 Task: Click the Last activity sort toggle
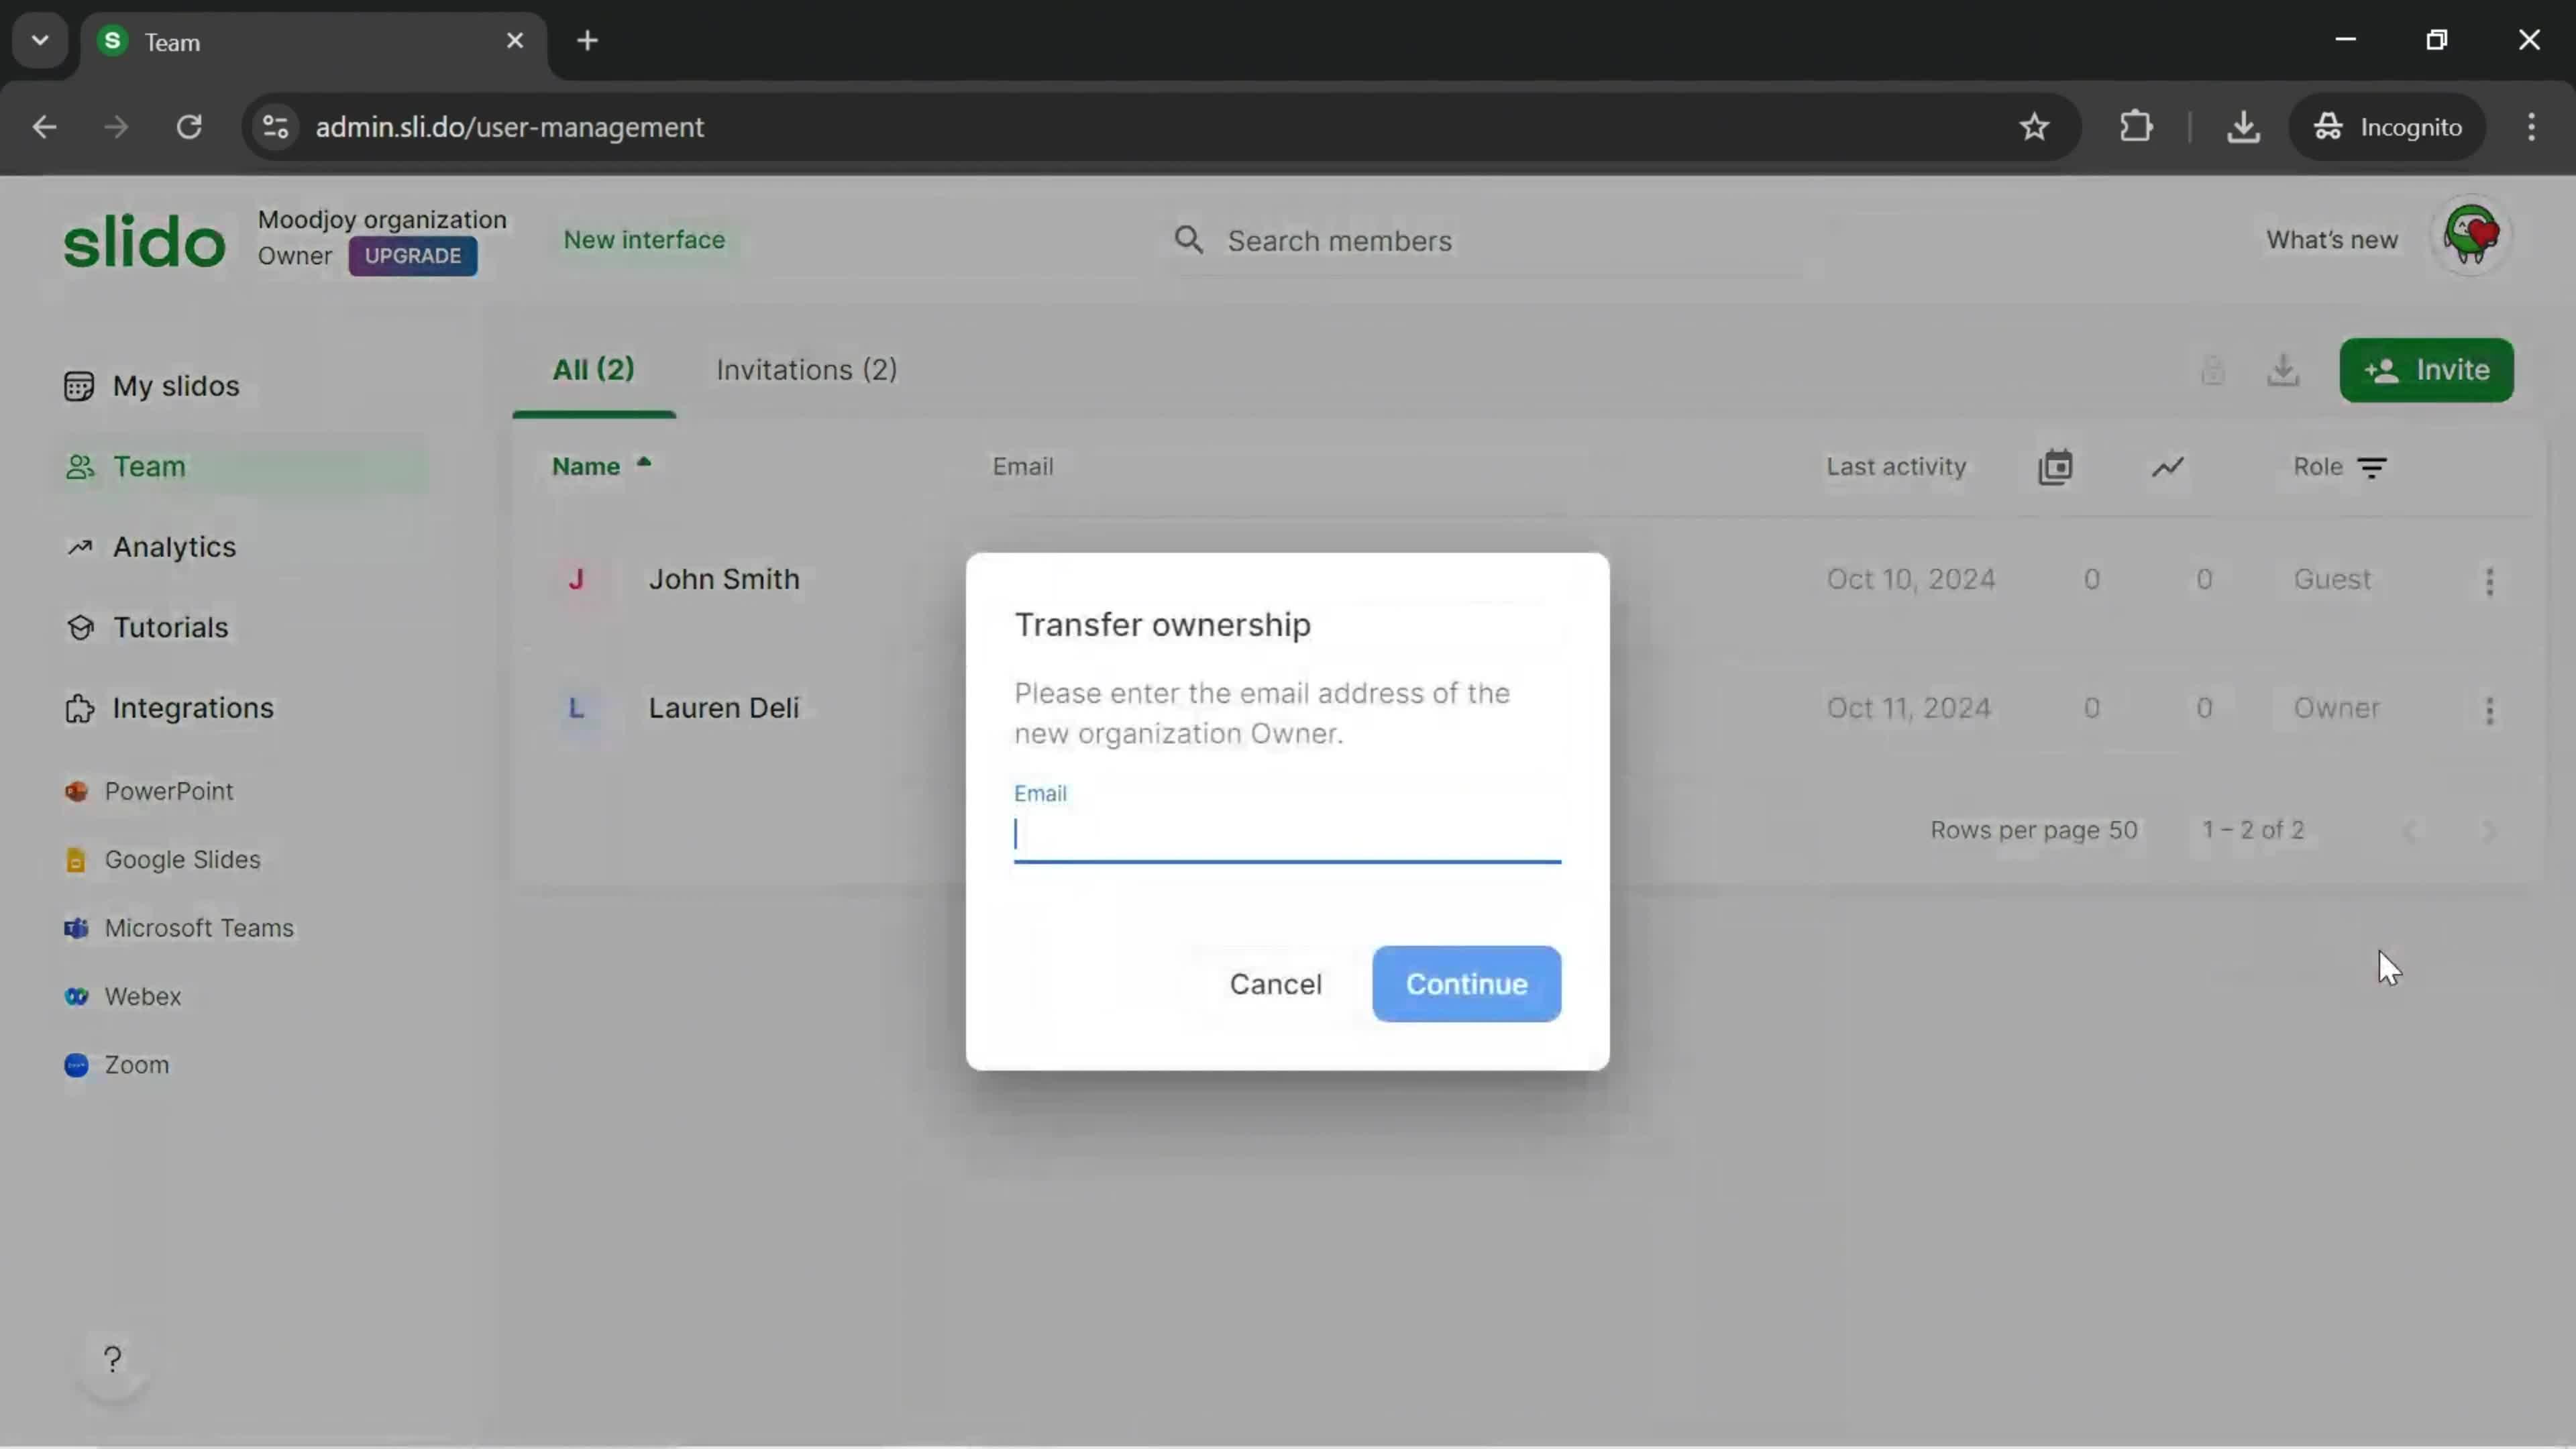tap(1895, 467)
